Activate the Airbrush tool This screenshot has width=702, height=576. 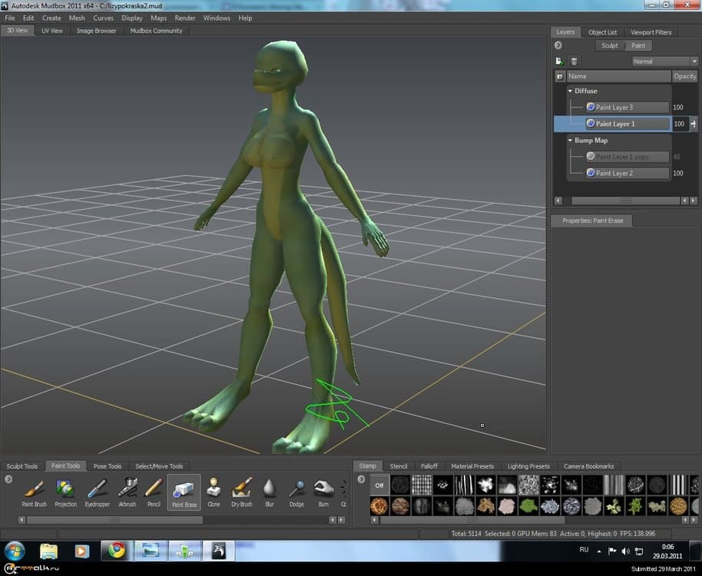(127, 489)
